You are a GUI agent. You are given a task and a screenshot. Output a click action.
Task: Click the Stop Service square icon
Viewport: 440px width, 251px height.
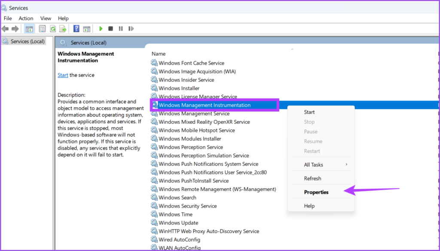tap(110, 29)
